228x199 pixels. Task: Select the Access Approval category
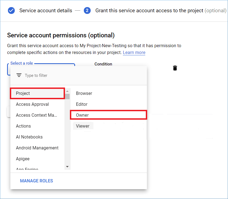click(37, 104)
